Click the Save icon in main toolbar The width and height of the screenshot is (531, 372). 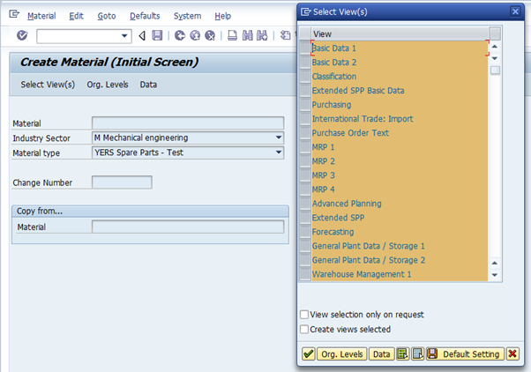click(157, 36)
